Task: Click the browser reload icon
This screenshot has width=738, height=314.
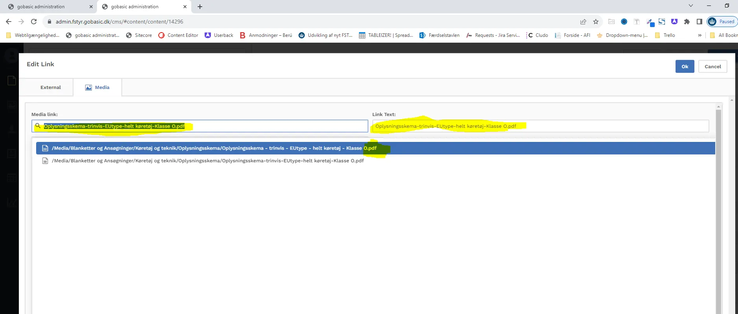Action: pos(34,22)
